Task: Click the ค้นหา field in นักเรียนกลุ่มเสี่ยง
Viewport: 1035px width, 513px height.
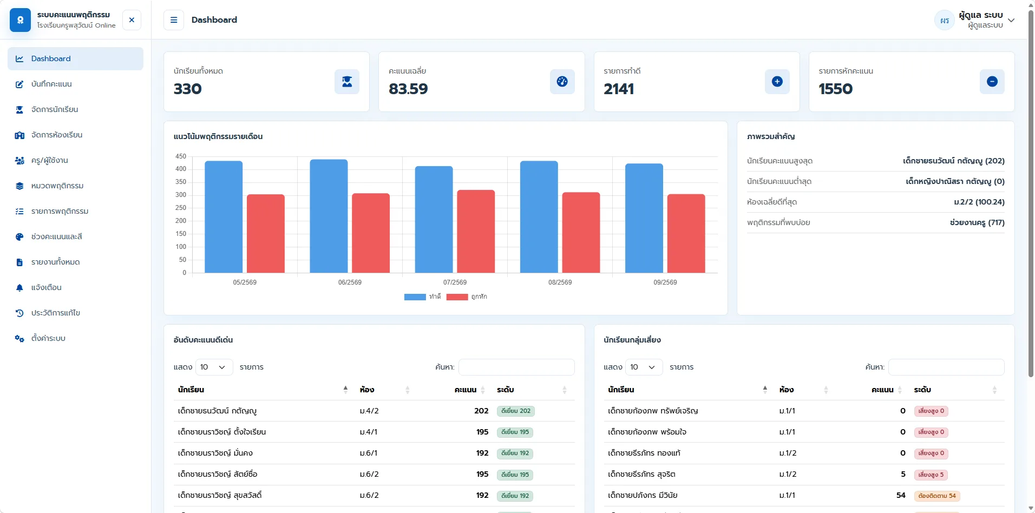Action: 946,367
